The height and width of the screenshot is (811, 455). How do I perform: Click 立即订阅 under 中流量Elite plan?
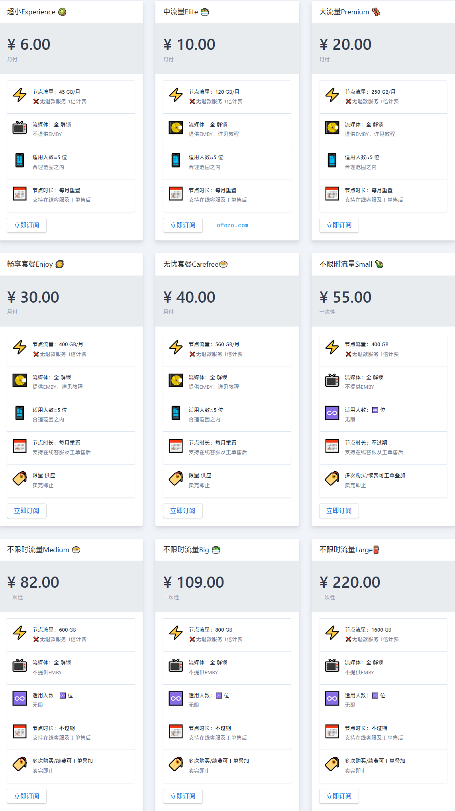point(183,225)
